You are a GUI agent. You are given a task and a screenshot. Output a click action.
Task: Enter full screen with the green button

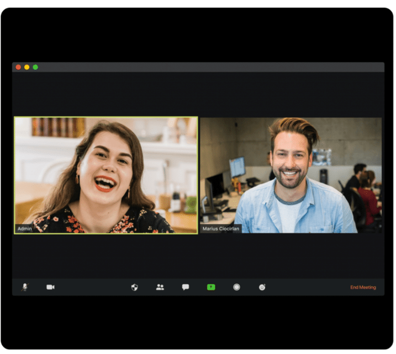35,67
